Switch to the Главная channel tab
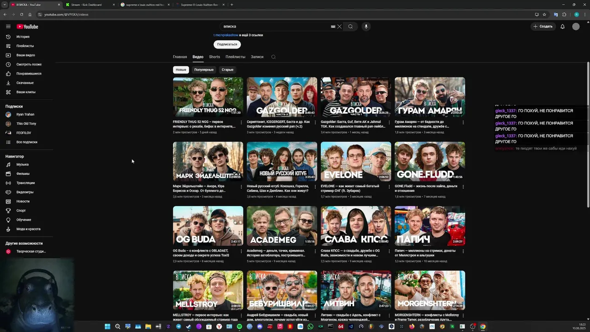This screenshot has height=332, width=590. tap(180, 57)
